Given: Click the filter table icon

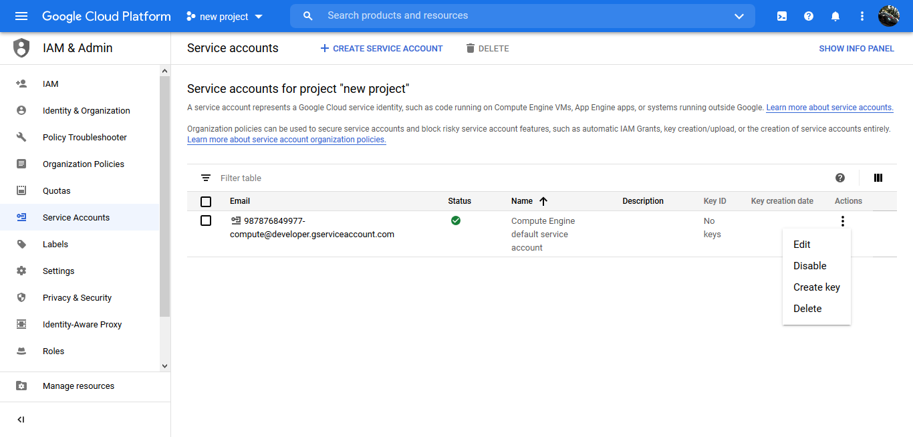Looking at the screenshot, I should [x=206, y=178].
